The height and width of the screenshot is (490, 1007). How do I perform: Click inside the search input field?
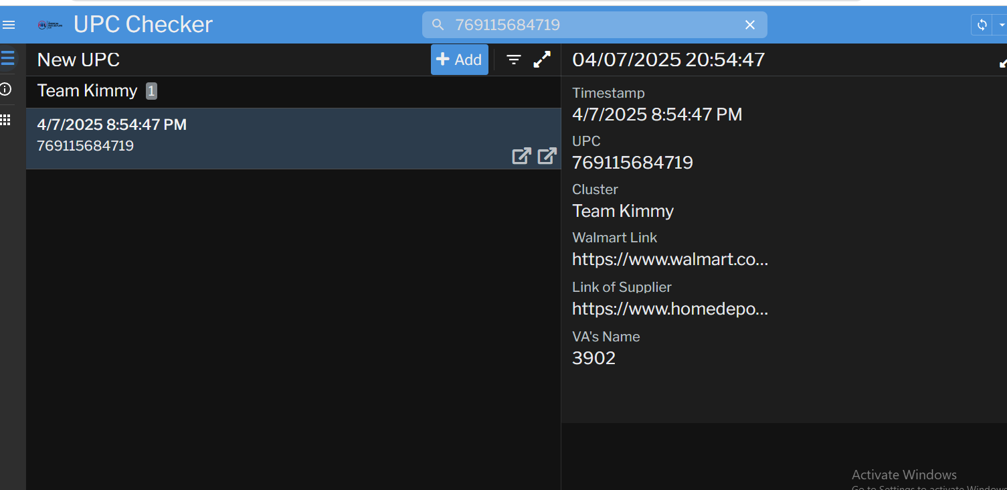[x=589, y=25]
